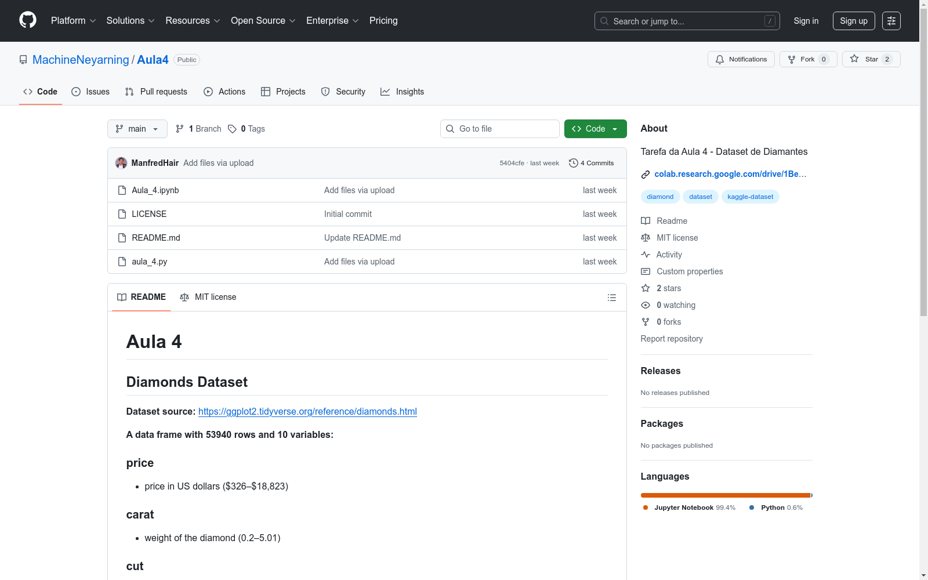
Task: Select the kaggle-dataset topic tag
Action: [x=751, y=197]
